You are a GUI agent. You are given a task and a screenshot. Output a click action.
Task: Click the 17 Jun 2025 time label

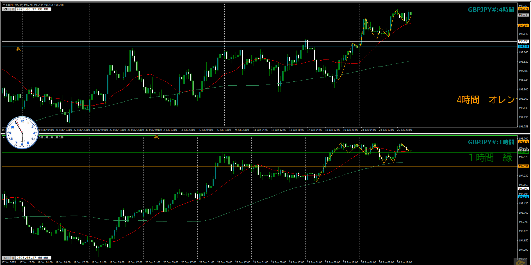(x=9, y=262)
